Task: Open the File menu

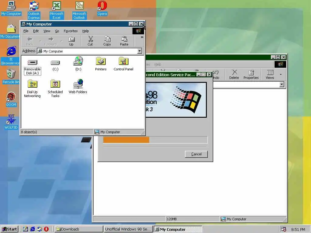Action: 26,31
